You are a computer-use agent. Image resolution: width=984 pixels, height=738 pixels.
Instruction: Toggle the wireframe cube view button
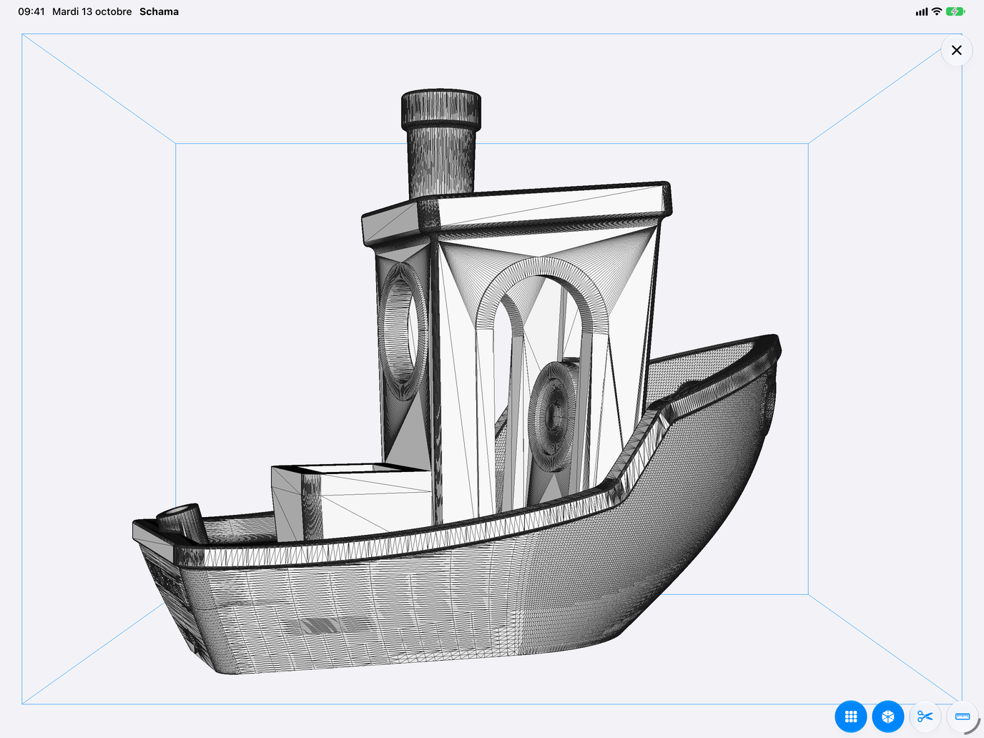888,717
